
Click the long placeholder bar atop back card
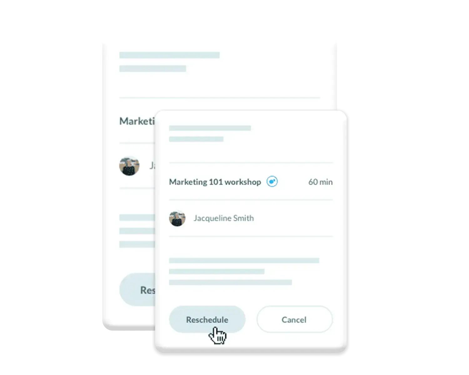point(169,55)
